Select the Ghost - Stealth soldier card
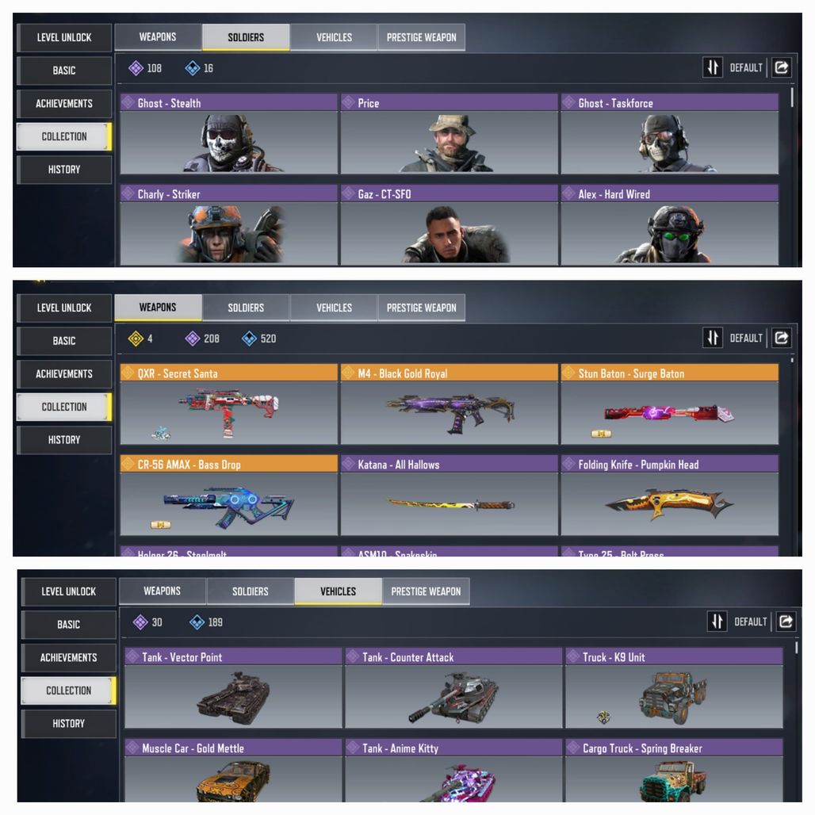This screenshot has width=815, height=815. point(228,134)
